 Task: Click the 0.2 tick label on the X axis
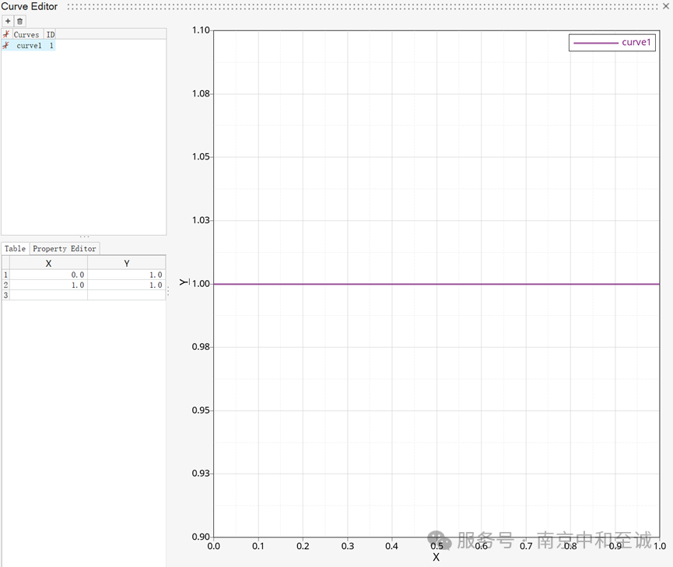click(303, 547)
